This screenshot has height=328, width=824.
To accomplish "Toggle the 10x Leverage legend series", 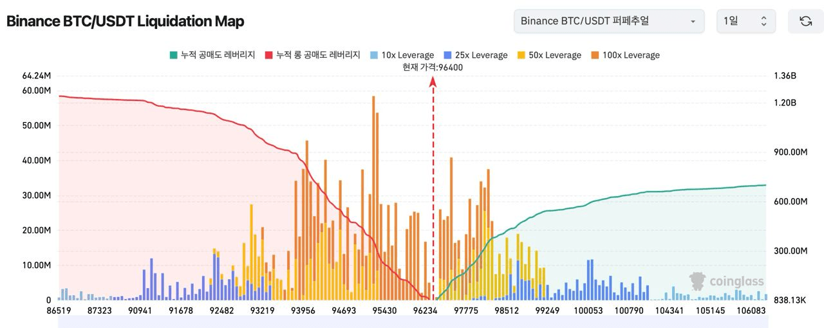I will click(x=402, y=55).
